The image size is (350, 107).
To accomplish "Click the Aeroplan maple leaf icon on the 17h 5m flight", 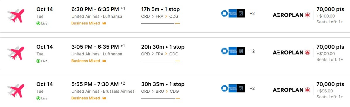I will coord(308,15).
